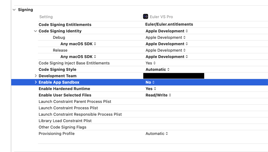Open Release Apple Development identity popup
The height and width of the screenshot is (152, 268).
(165, 50)
